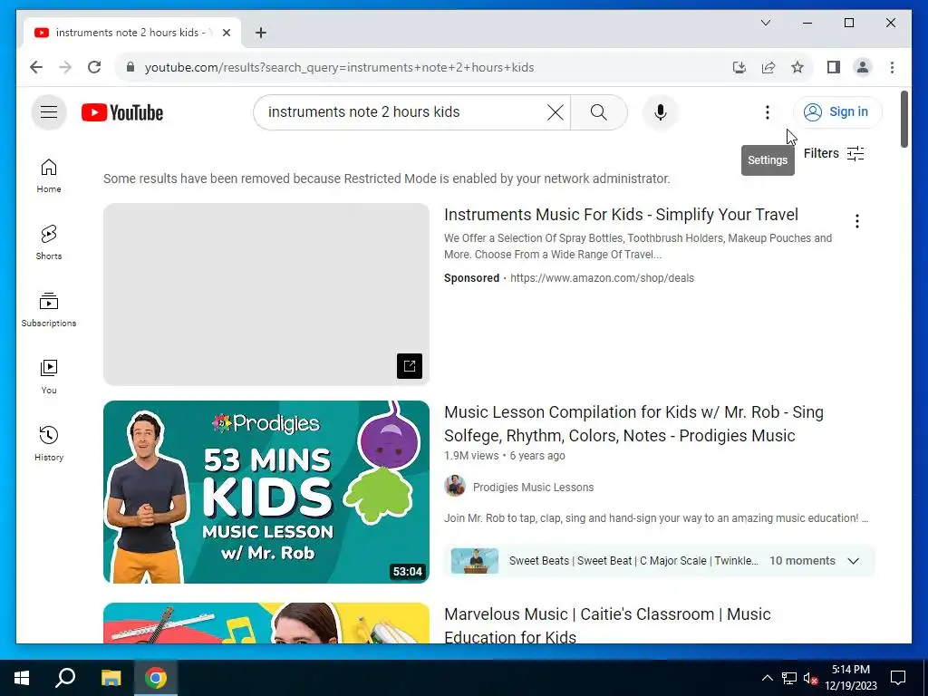Open File Explorer from the taskbar
The image size is (928, 696).
point(111,678)
